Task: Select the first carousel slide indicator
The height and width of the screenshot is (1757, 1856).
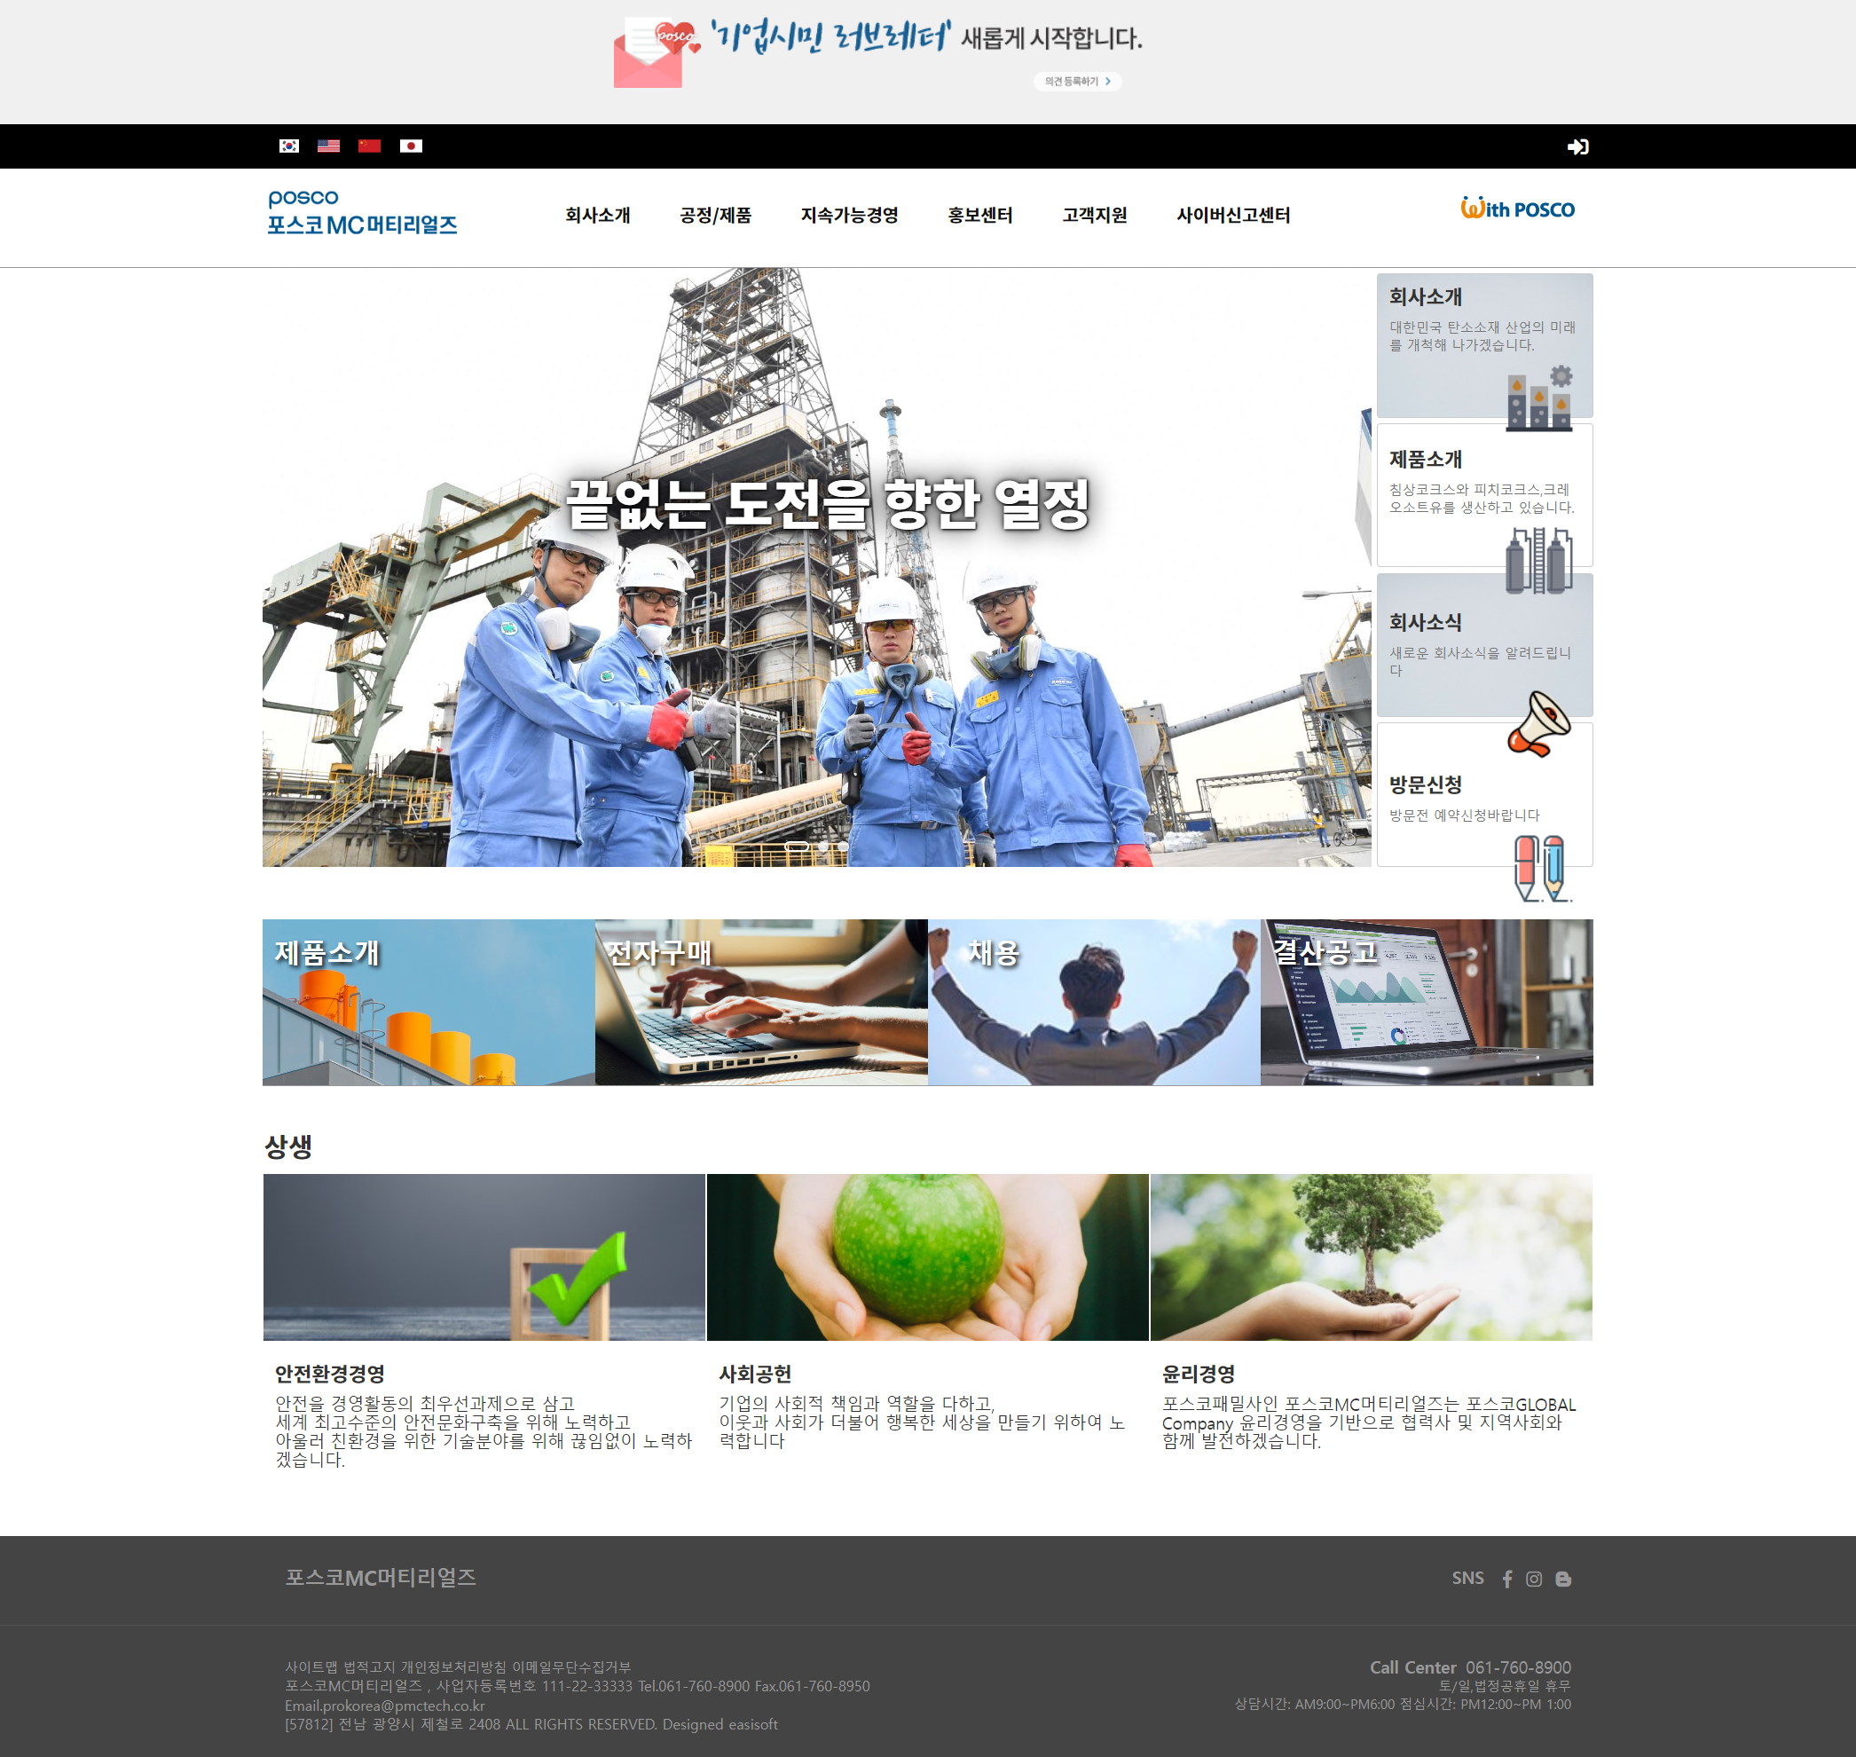Action: tap(797, 847)
